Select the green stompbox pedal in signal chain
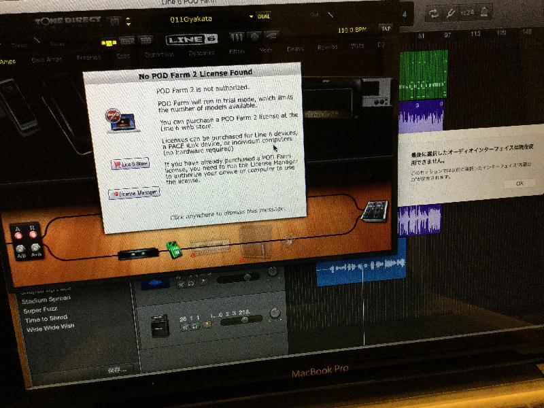544x408 pixels. (x=174, y=250)
